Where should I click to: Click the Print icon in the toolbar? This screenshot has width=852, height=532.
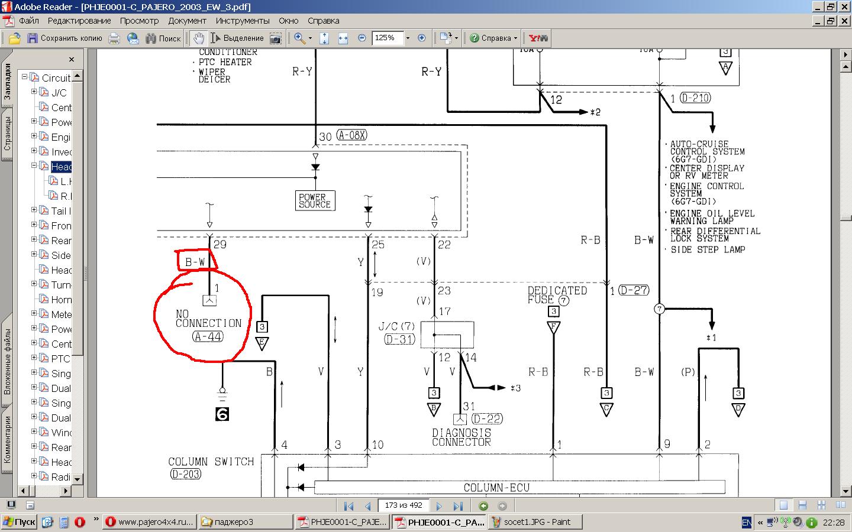[114, 38]
